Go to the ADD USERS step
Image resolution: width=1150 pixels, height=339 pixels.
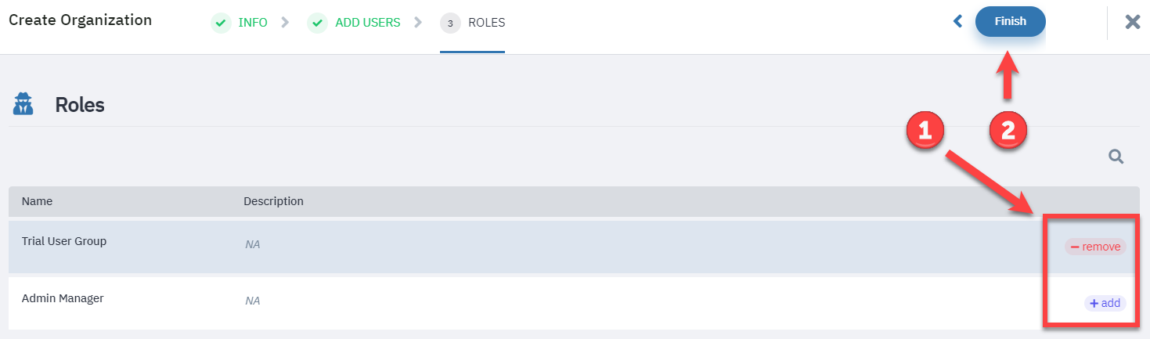(x=368, y=23)
